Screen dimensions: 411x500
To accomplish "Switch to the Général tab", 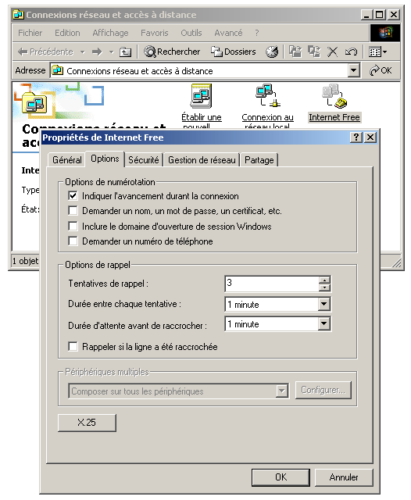I will coord(67,159).
